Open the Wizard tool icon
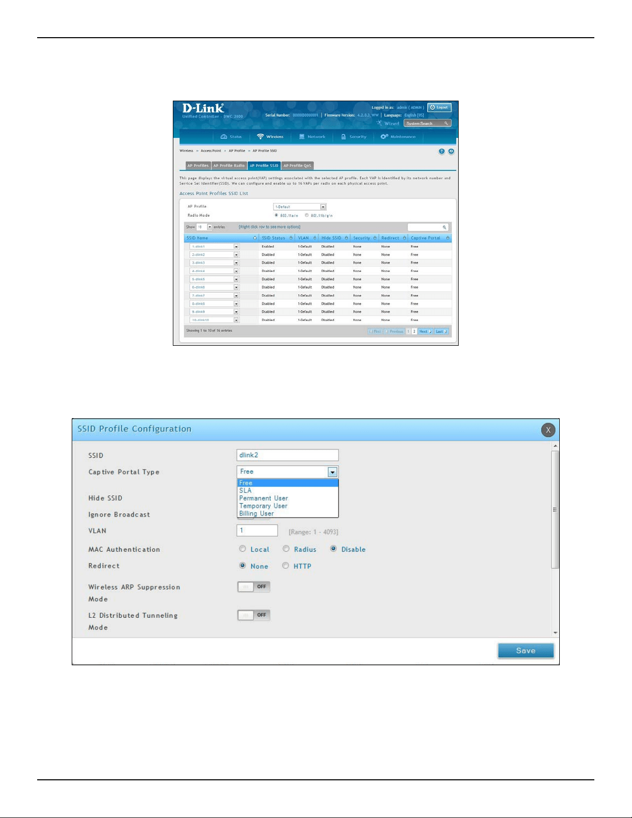Image resolution: width=632 pixels, height=818 pixels. (379, 123)
